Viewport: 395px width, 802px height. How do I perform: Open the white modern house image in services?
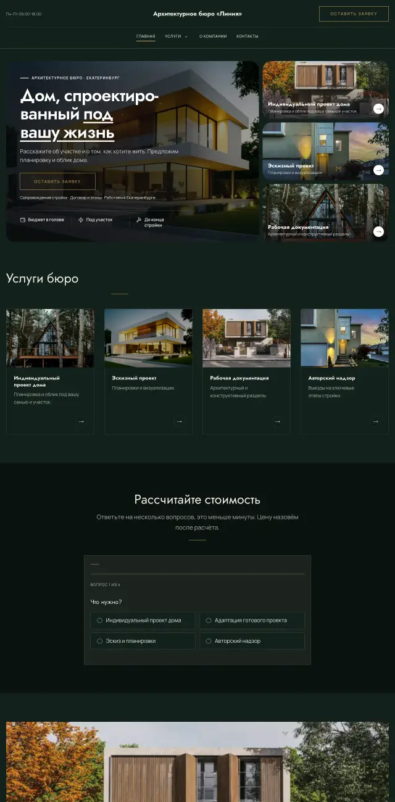click(x=148, y=338)
